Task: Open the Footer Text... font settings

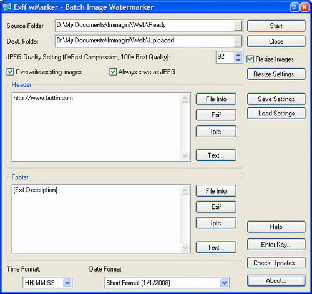Action: point(216,247)
